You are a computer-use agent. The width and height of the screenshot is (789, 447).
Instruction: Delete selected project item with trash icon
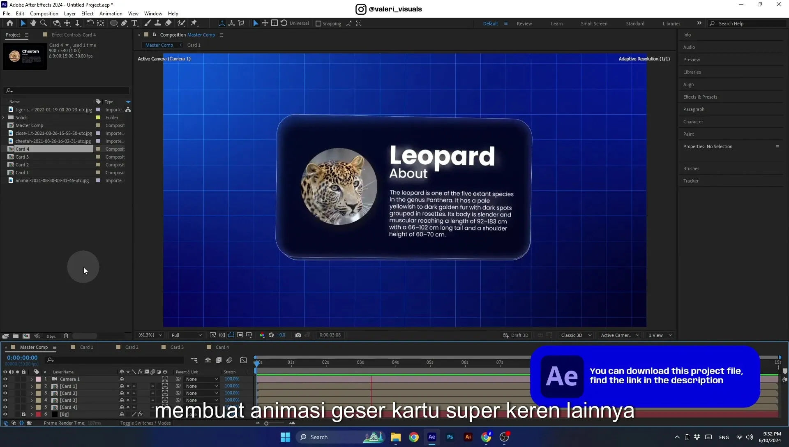coord(66,336)
